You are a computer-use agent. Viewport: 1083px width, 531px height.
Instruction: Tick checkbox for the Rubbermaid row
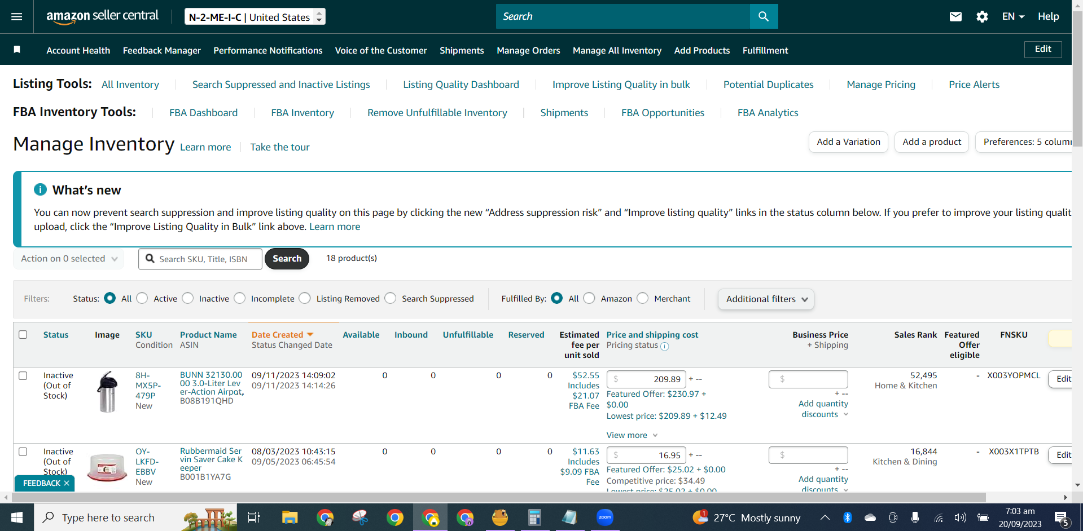click(23, 452)
